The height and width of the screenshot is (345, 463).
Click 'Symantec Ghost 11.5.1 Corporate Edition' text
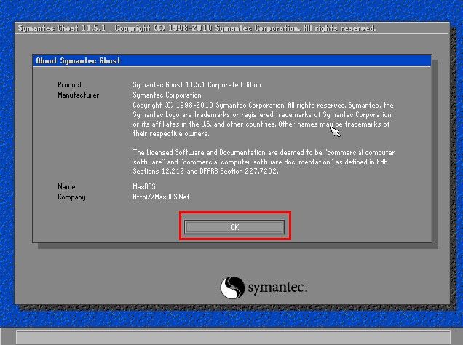197,84
